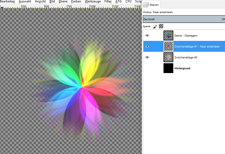Click the Deckkraft opacity slider
This screenshot has width=225, height=154.
(x=184, y=19)
